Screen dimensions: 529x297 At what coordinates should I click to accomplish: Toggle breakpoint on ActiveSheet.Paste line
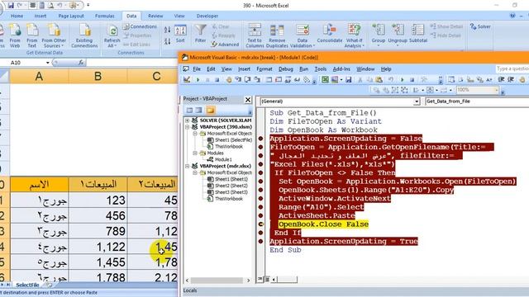[x=260, y=215]
